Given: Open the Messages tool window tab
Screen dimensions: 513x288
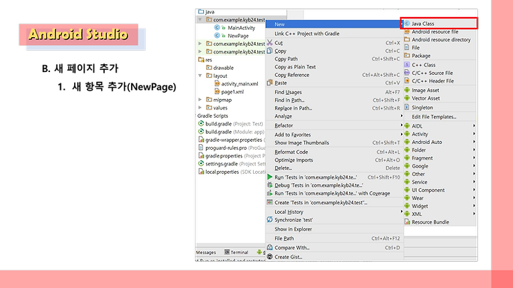Looking at the screenshot, I should click(x=206, y=252).
